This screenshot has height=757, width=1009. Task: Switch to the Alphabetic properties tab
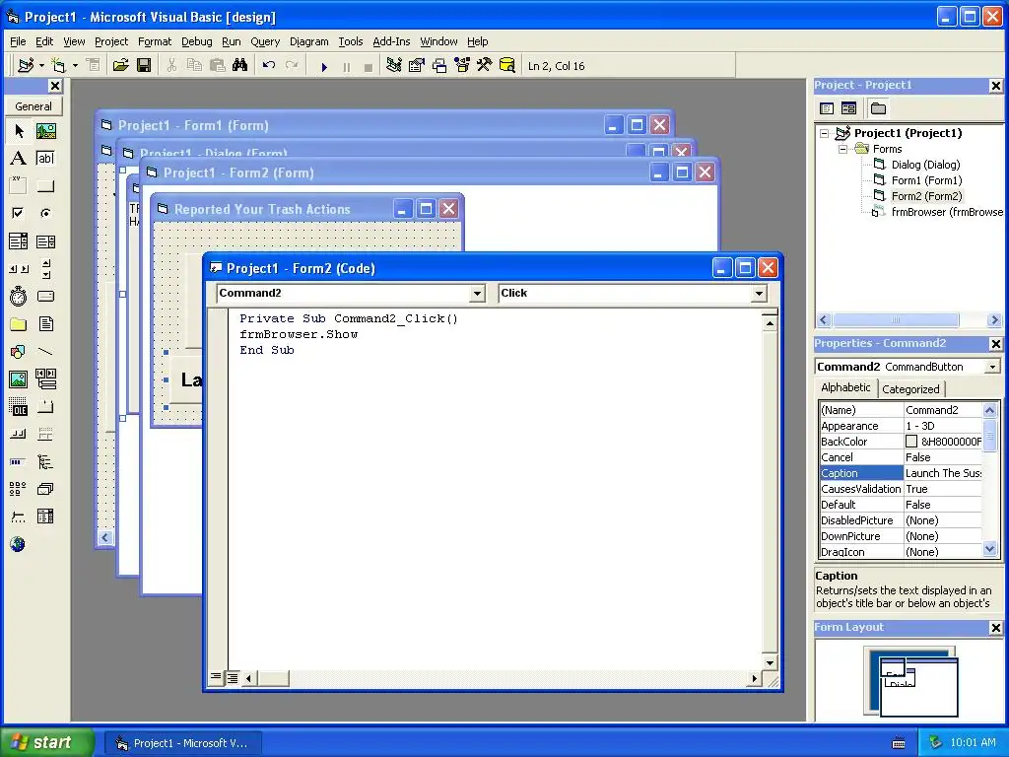point(845,387)
